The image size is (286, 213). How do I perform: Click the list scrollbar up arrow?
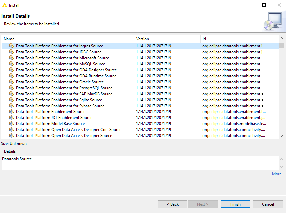pos(282,38)
